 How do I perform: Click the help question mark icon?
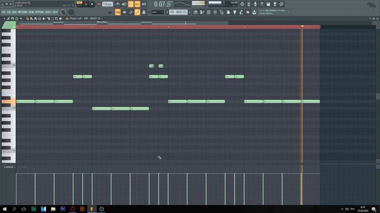262,4
